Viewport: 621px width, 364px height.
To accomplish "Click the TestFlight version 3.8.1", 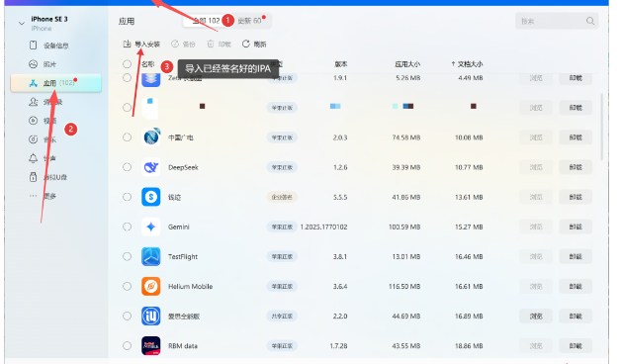I will 340,256.
